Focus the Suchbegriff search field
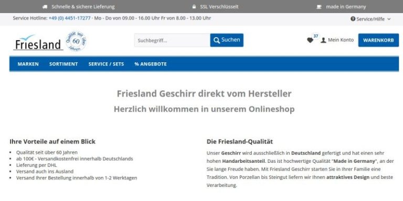The width and height of the screenshot is (403, 201). click(172, 40)
